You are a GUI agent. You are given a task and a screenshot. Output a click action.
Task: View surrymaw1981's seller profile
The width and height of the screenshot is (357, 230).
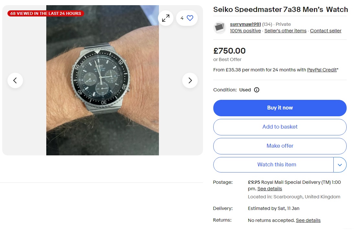click(245, 24)
